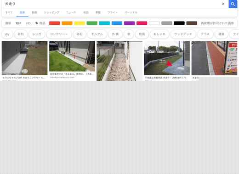Click in the 犬走り search field

112,4
